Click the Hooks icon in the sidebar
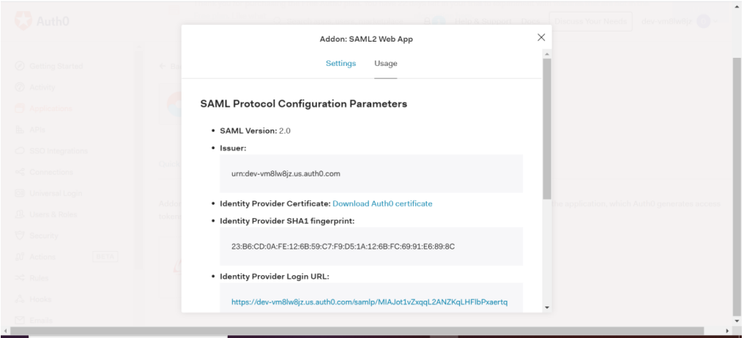This screenshot has width=744, height=338. coord(20,299)
